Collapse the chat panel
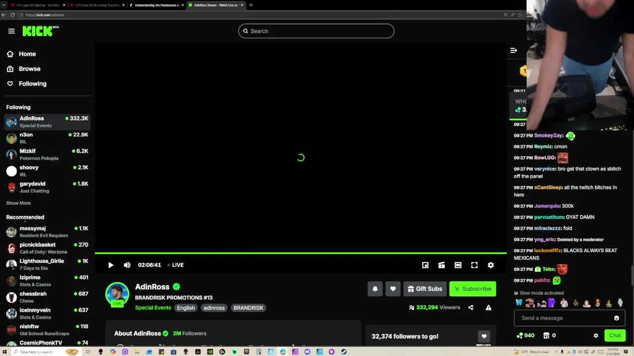This screenshot has height=356, width=634. (x=514, y=50)
